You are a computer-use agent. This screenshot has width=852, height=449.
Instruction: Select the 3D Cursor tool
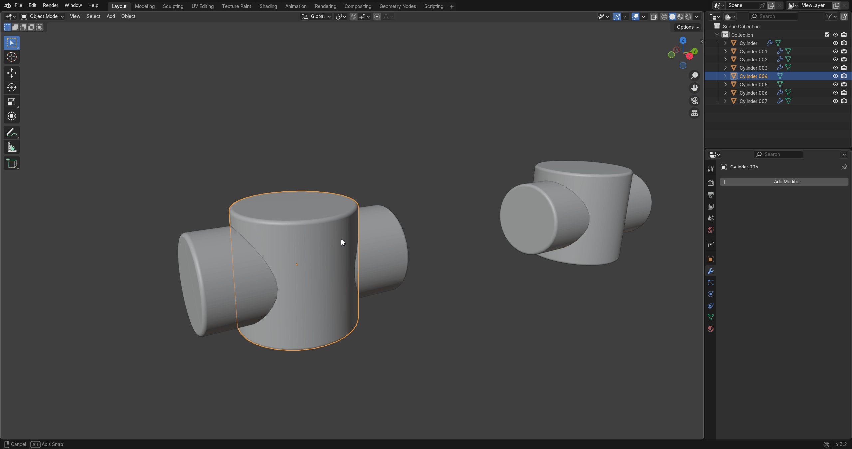point(12,57)
